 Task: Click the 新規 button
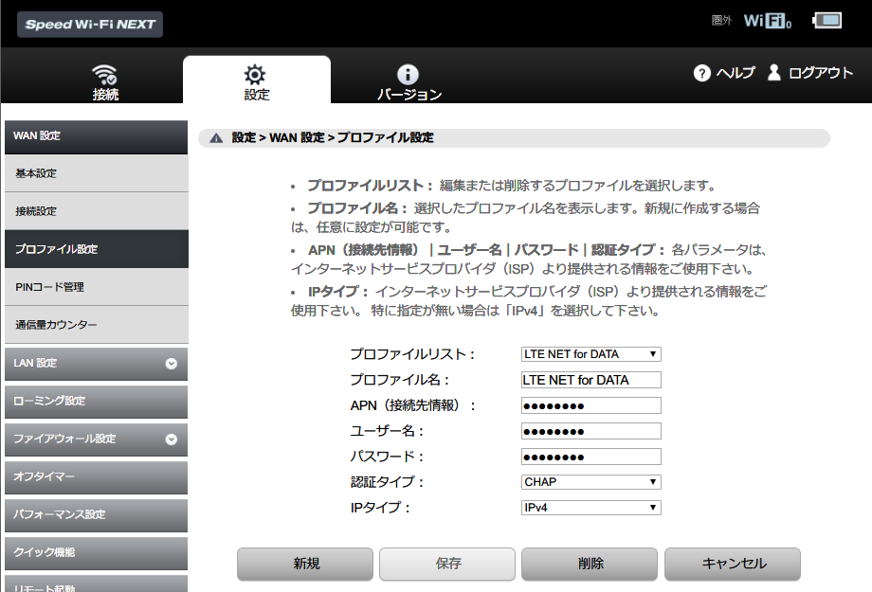(305, 564)
